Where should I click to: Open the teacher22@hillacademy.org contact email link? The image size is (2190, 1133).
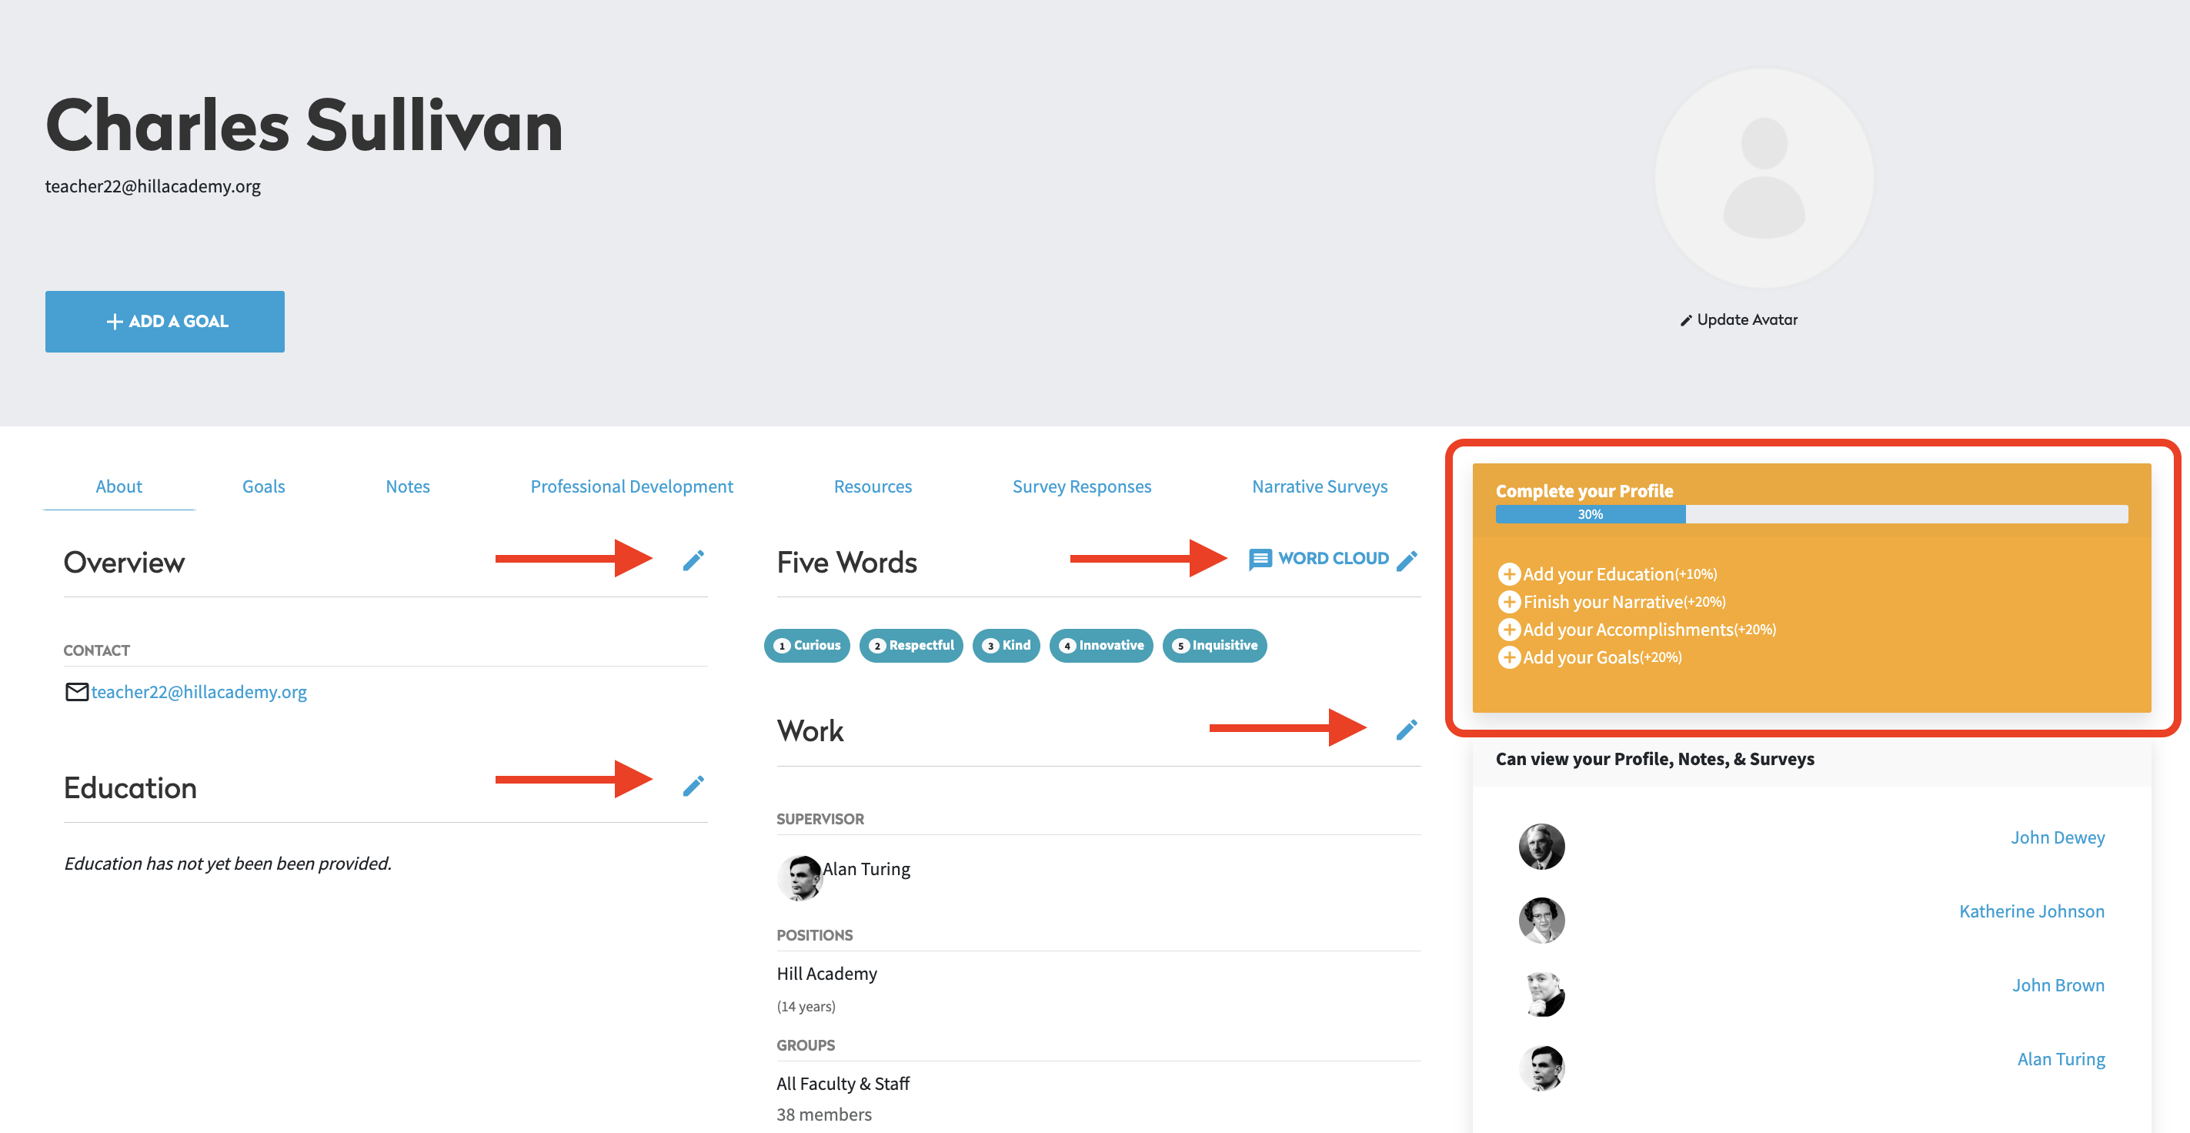click(199, 691)
